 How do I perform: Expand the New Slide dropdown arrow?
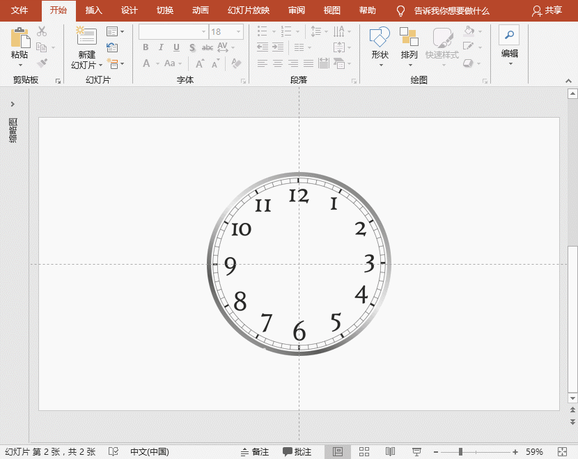101,65
